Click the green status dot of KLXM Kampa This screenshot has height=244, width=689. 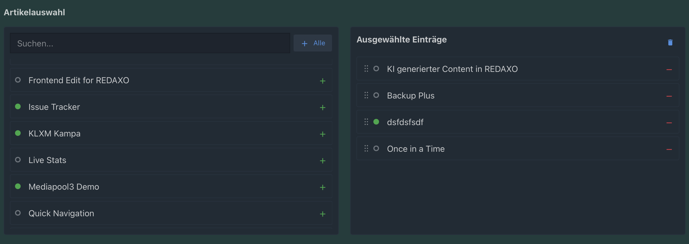18,133
